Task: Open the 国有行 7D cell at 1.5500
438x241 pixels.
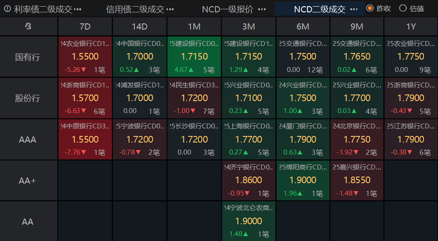Action: tap(85, 57)
